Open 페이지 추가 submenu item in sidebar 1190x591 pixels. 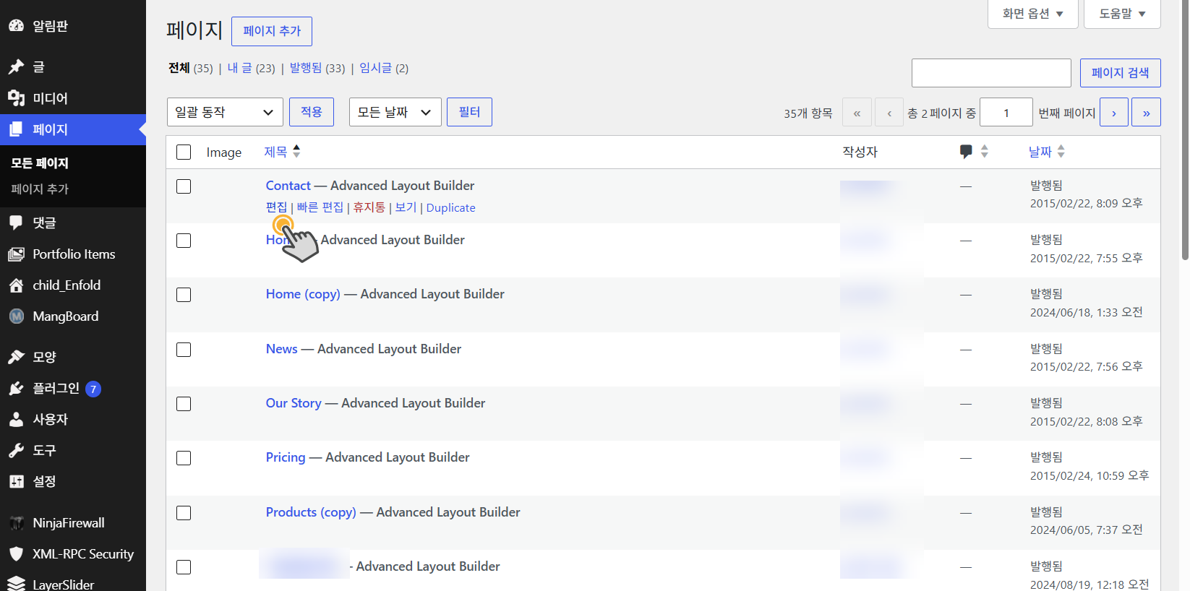(x=40, y=189)
